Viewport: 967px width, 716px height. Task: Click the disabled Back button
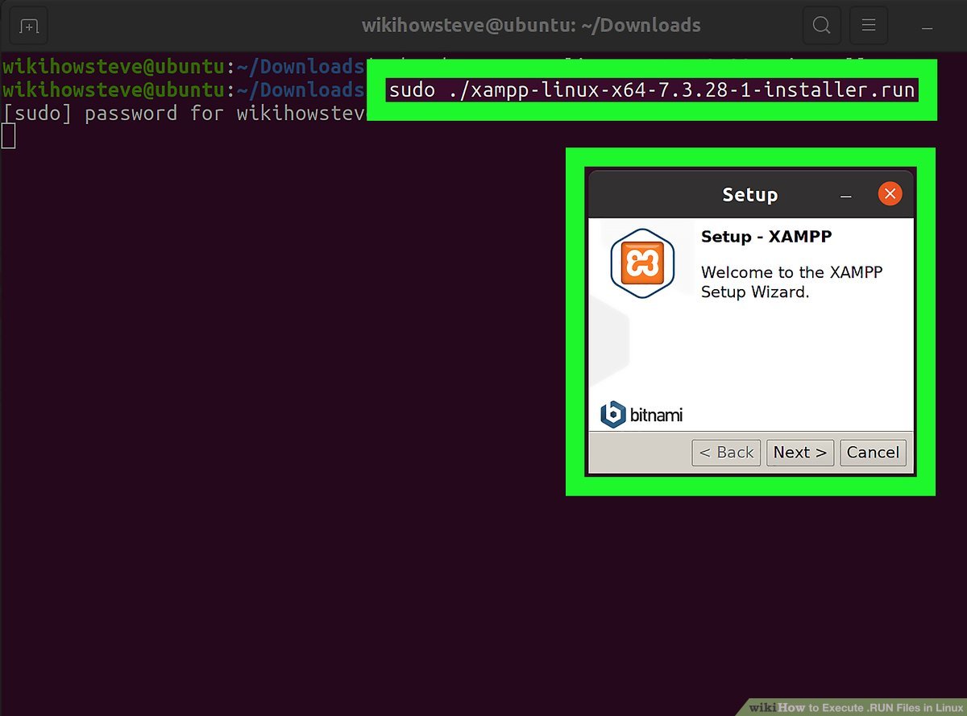(x=726, y=453)
